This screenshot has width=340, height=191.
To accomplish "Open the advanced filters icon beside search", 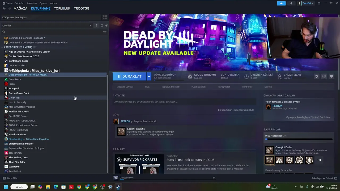I will (105, 32).
